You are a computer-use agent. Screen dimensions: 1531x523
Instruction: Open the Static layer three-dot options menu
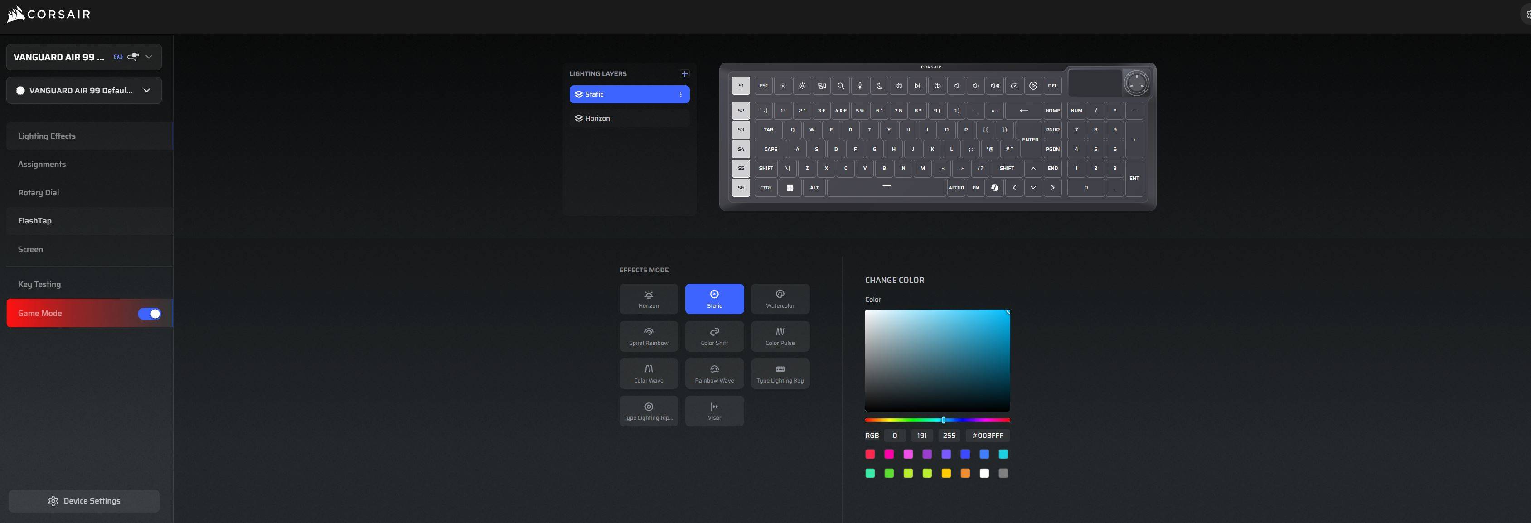point(680,95)
